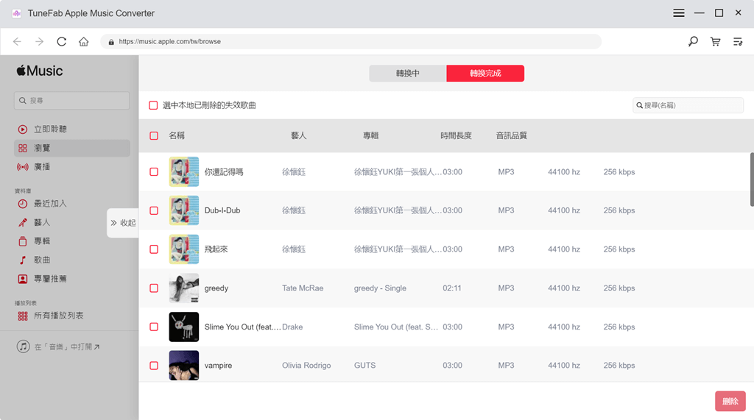Image resolution: width=754 pixels, height=420 pixels.
Task: Click the 02:11 duration value
Action: (x=452, y=288)
